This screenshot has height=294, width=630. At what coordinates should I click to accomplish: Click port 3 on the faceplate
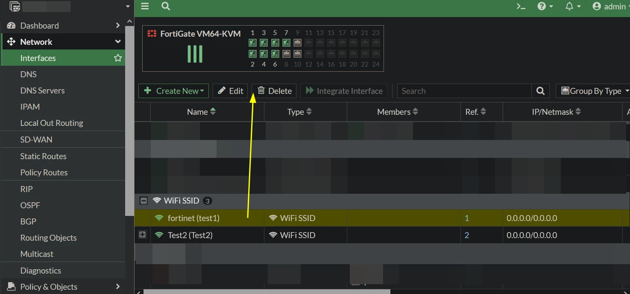pos(264,43)
